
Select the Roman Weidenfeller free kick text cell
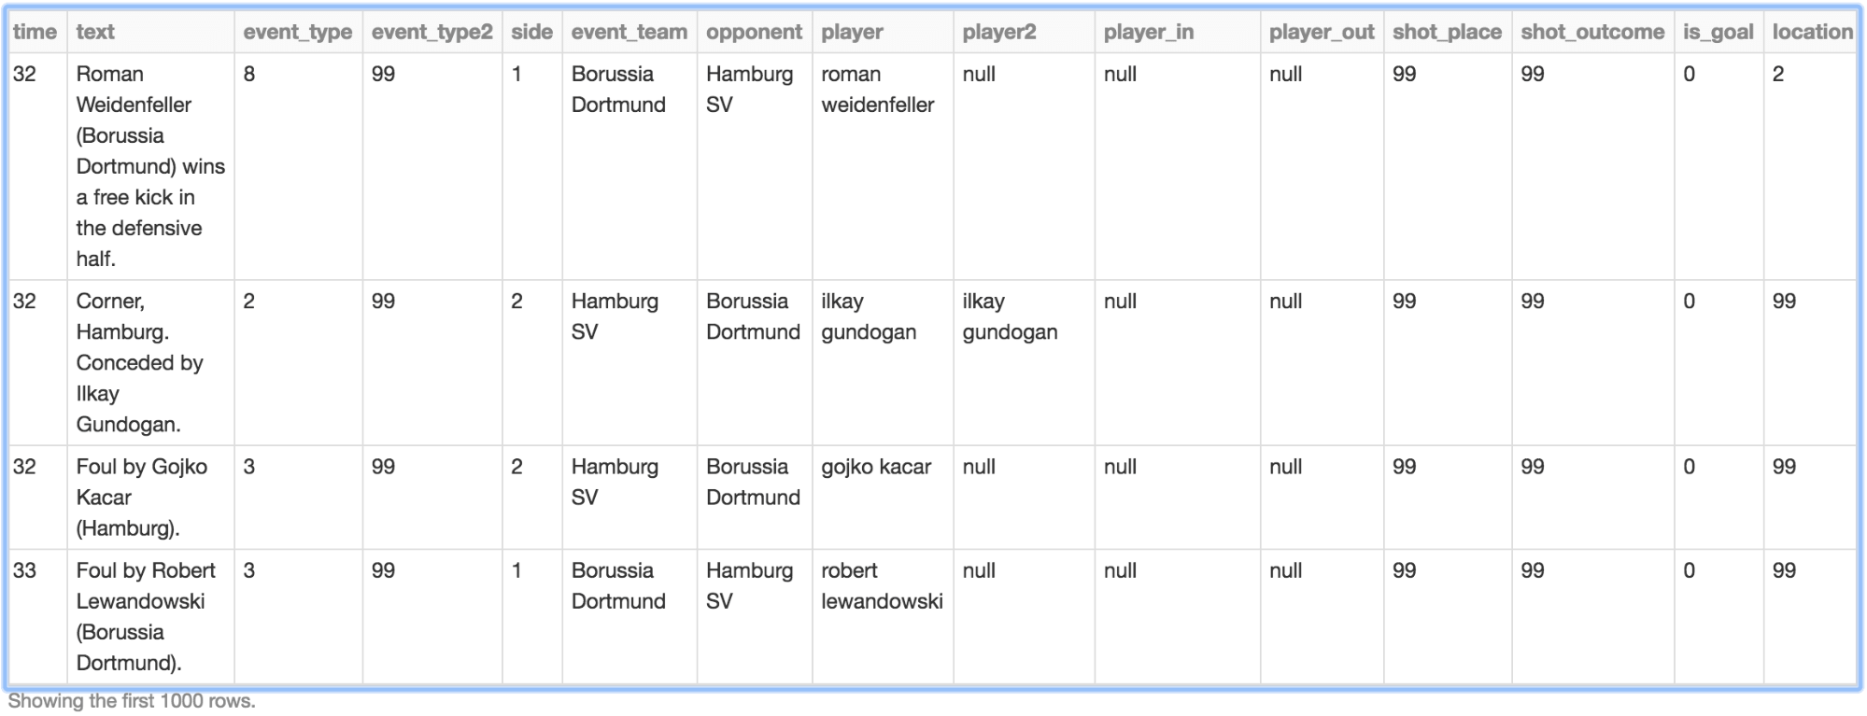point(149,166)
